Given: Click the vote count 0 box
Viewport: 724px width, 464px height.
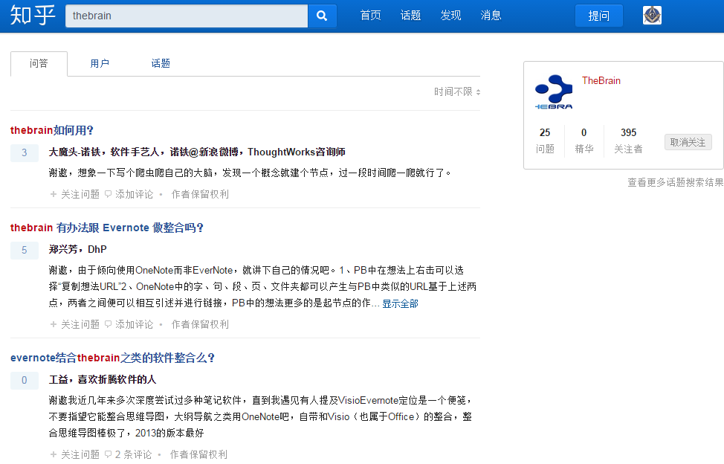Looking at the screenshot, I should click(25, 381).
